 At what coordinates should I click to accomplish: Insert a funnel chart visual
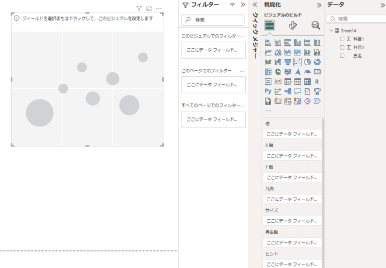click(287, 62)
